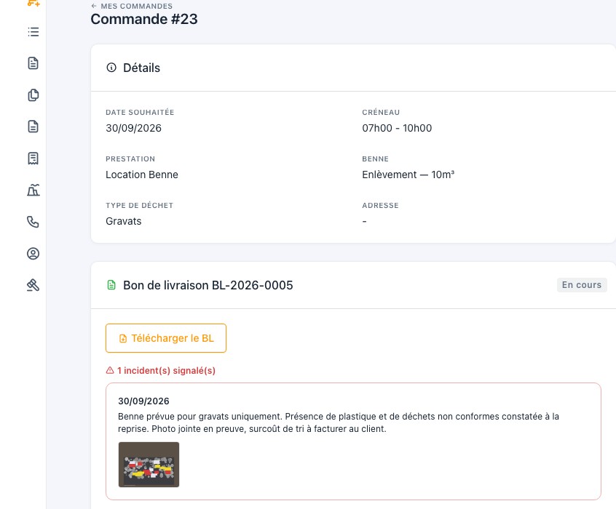The image size is (616, 509).
Task: Click the time slot 07h00 - 10h00
Action: (397, 128)
